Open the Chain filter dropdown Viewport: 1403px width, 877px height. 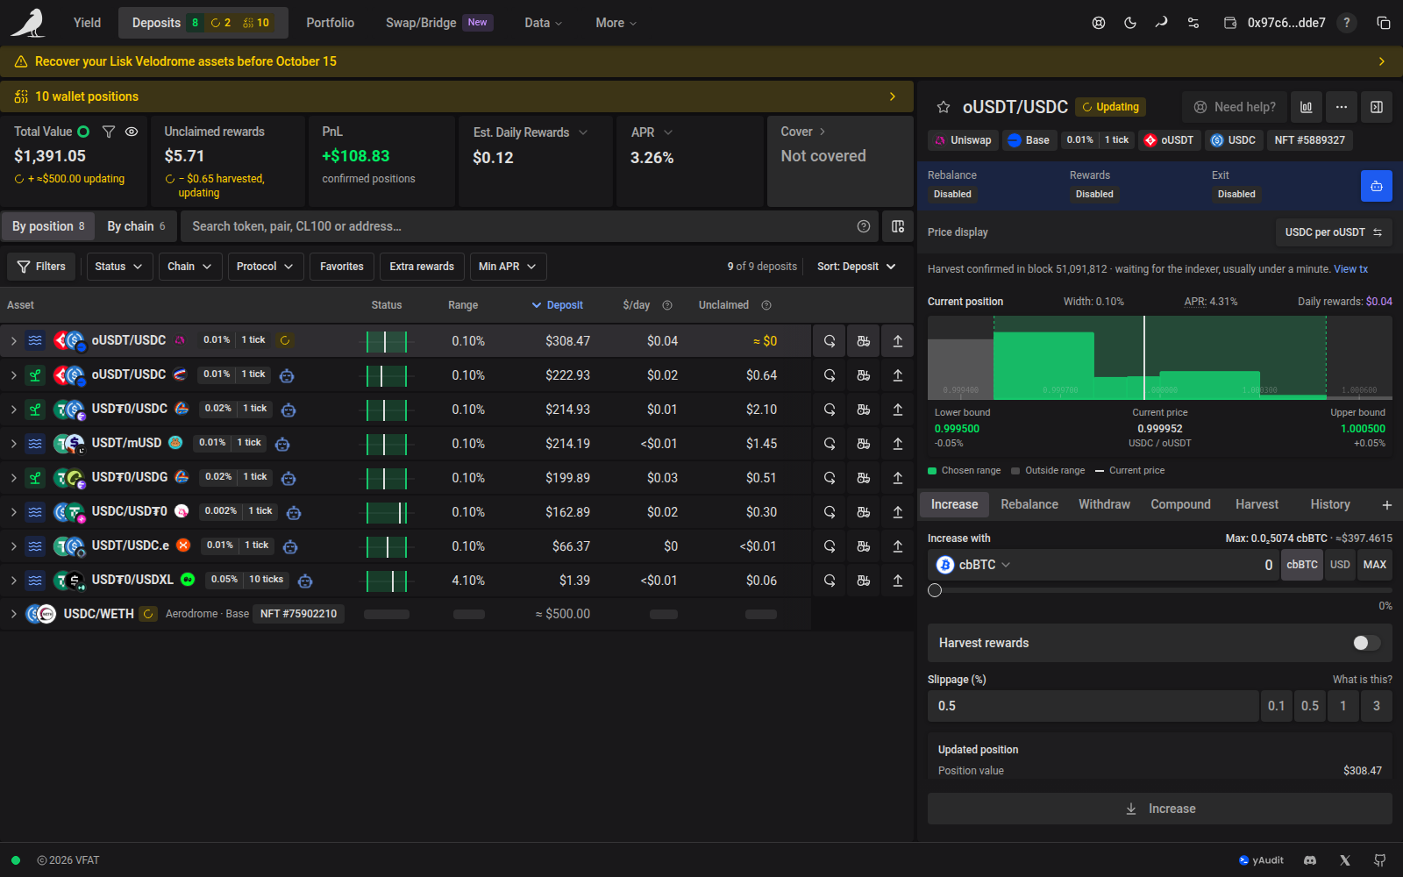(x=190, y=267)
